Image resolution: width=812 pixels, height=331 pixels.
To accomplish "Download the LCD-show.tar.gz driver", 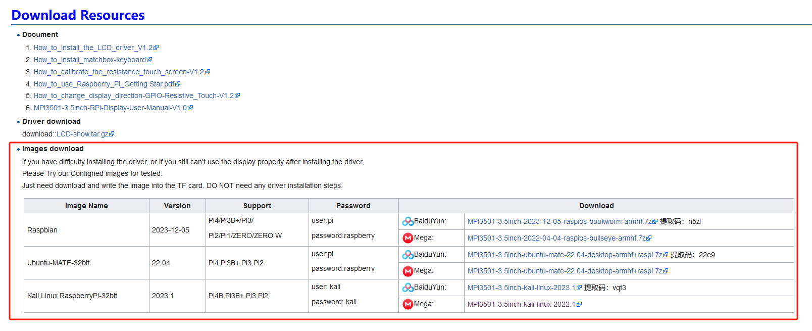I will (82, 134).
